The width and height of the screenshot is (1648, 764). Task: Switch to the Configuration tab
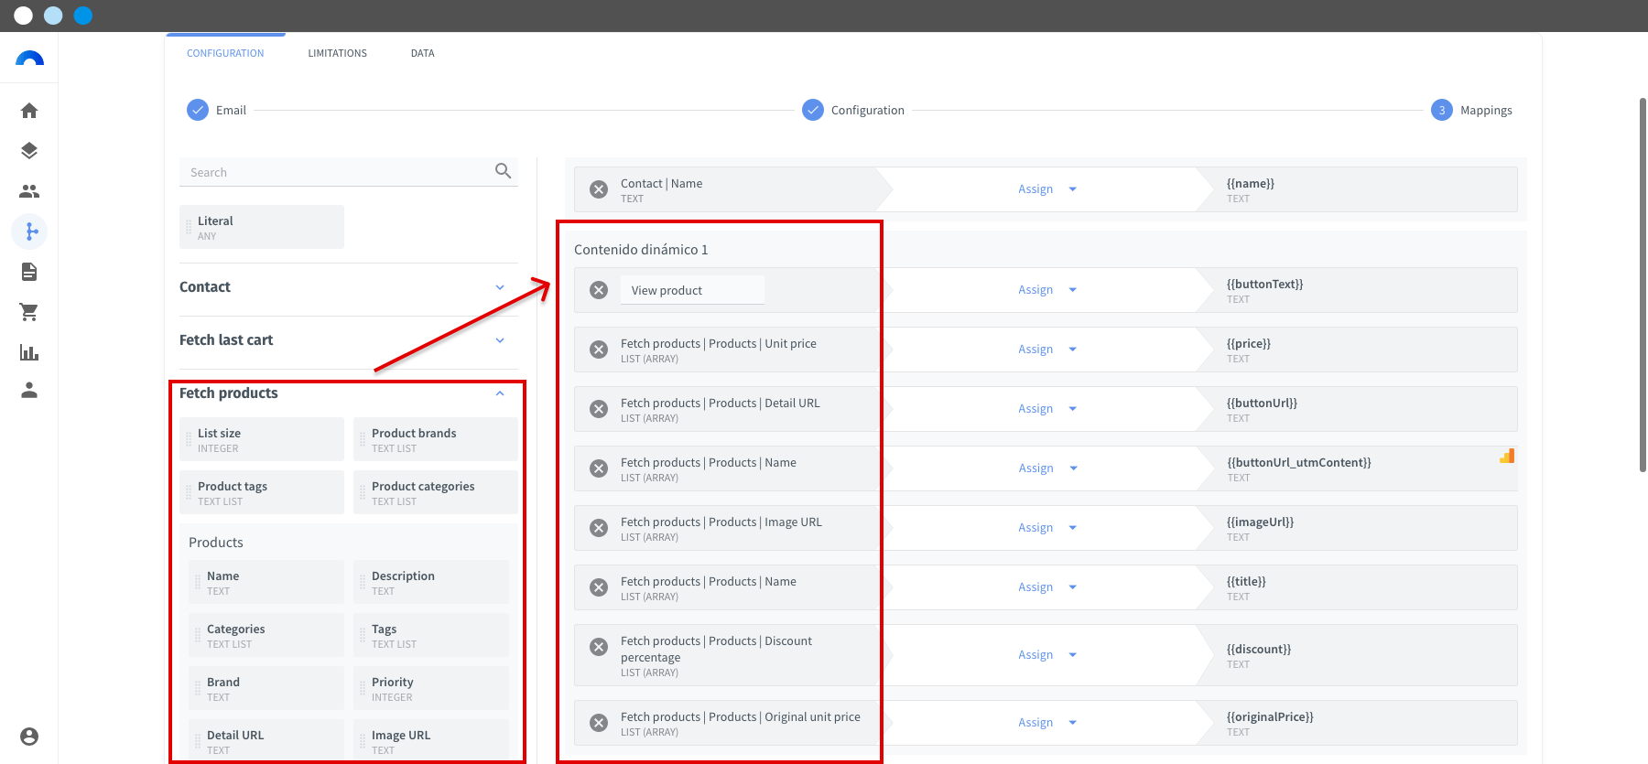(225, 53)
